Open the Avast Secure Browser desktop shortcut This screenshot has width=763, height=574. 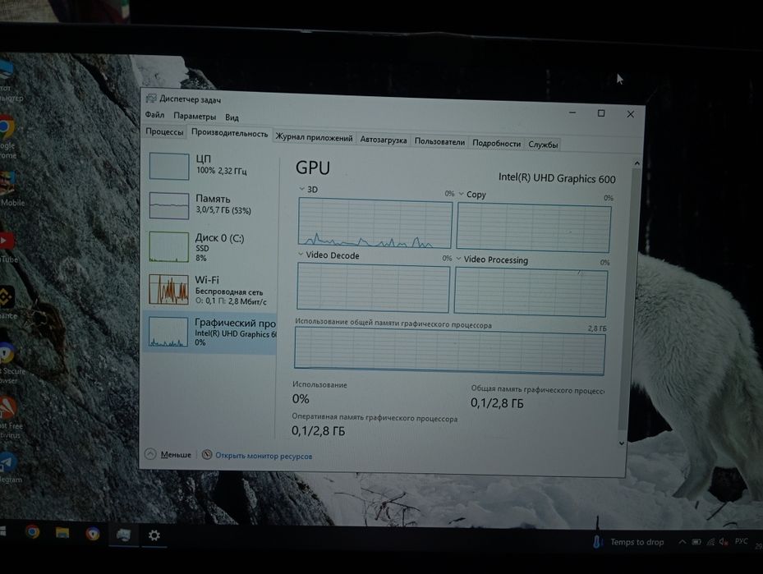pos(11,362)
